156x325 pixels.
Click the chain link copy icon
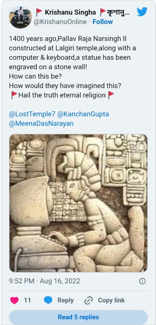[88, 300]
